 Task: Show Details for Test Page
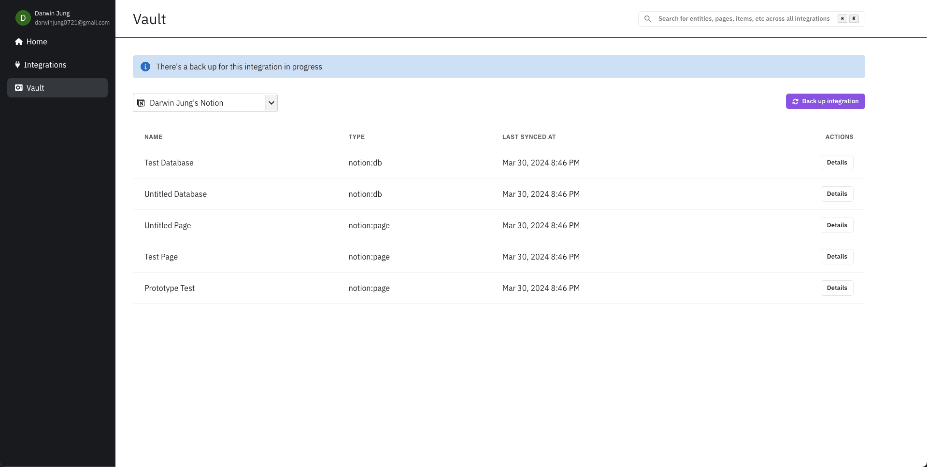click(837, 257)
